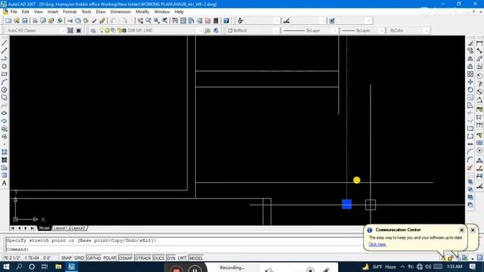Open the Draw menu
The height and width of the screenshot is (272, 484).
[x=101, y=12]
